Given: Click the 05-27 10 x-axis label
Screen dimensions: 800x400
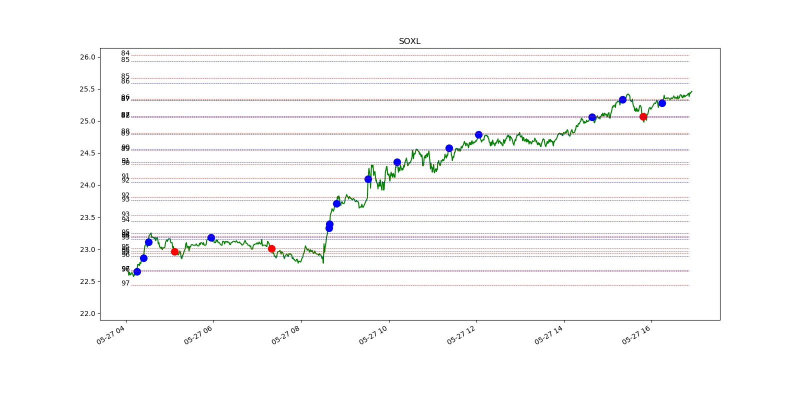Looking at the screenshot, I should [x=373, y=334].
